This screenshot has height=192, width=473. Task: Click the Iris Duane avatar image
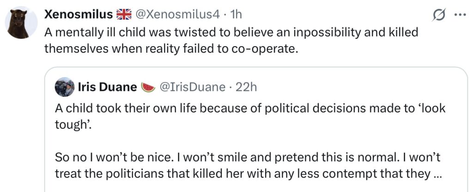(x=64, y=87)
